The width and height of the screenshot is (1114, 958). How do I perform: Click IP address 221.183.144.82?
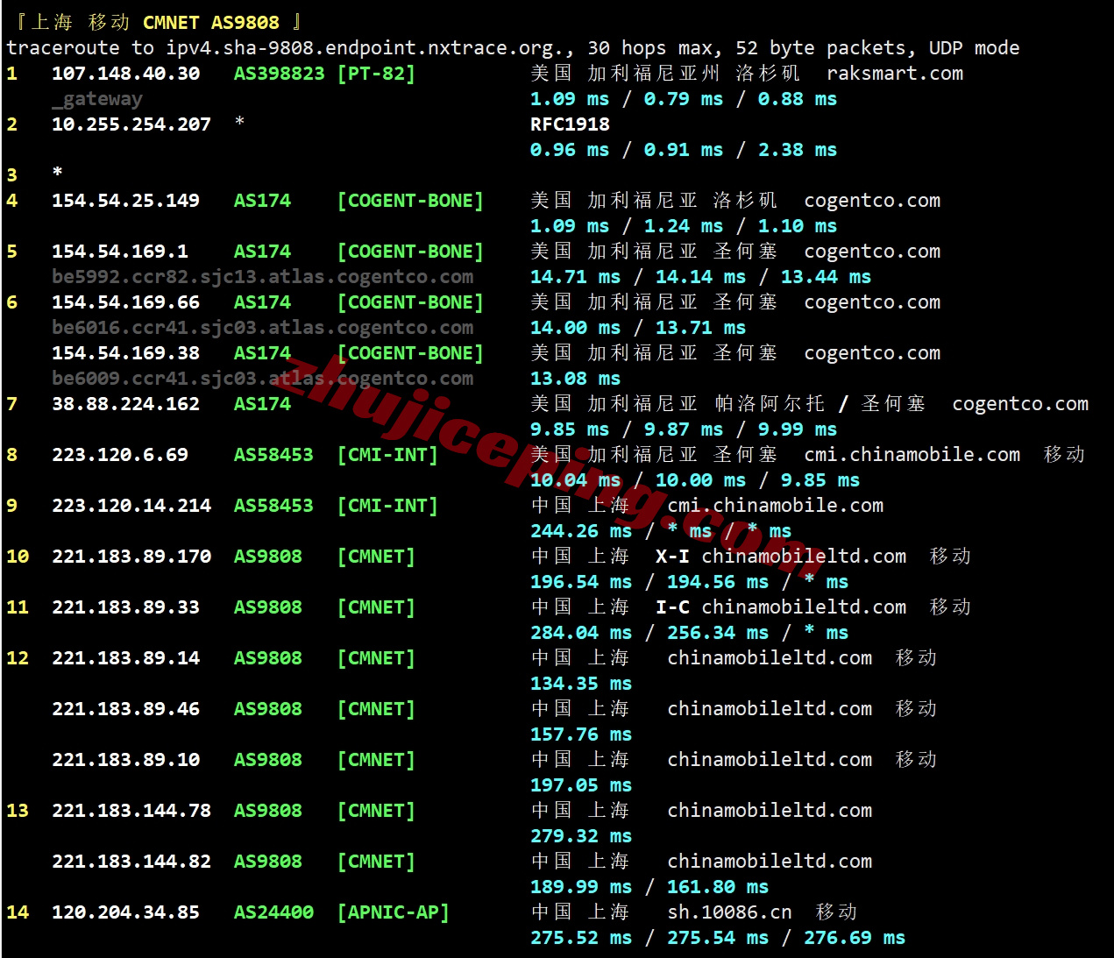[131, 862]
